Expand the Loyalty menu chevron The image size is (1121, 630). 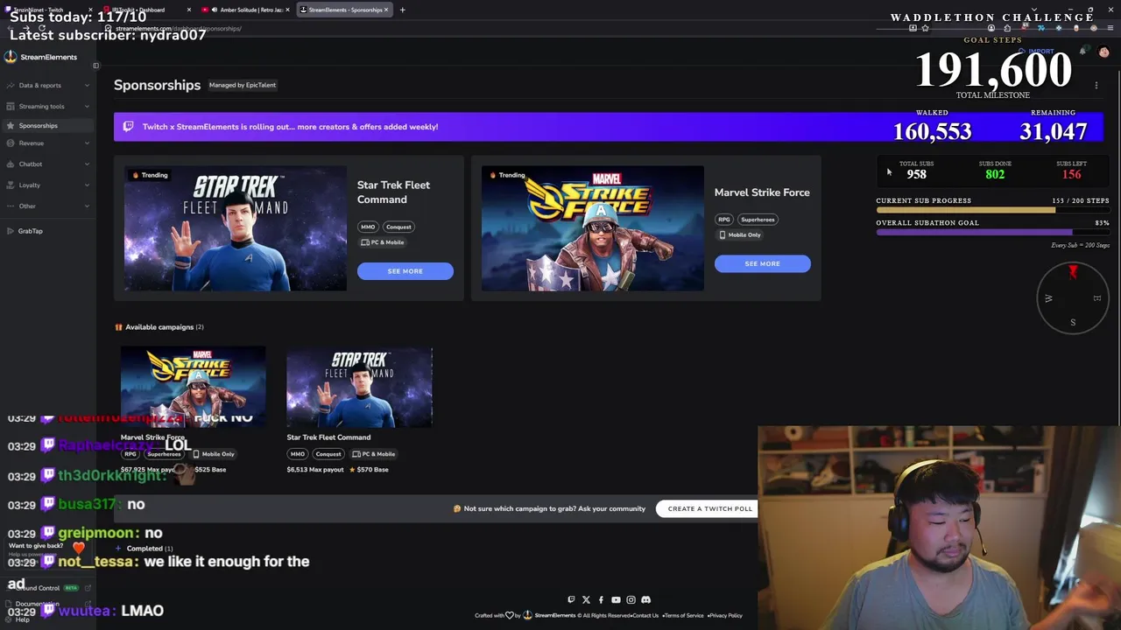tap(87, 185)
